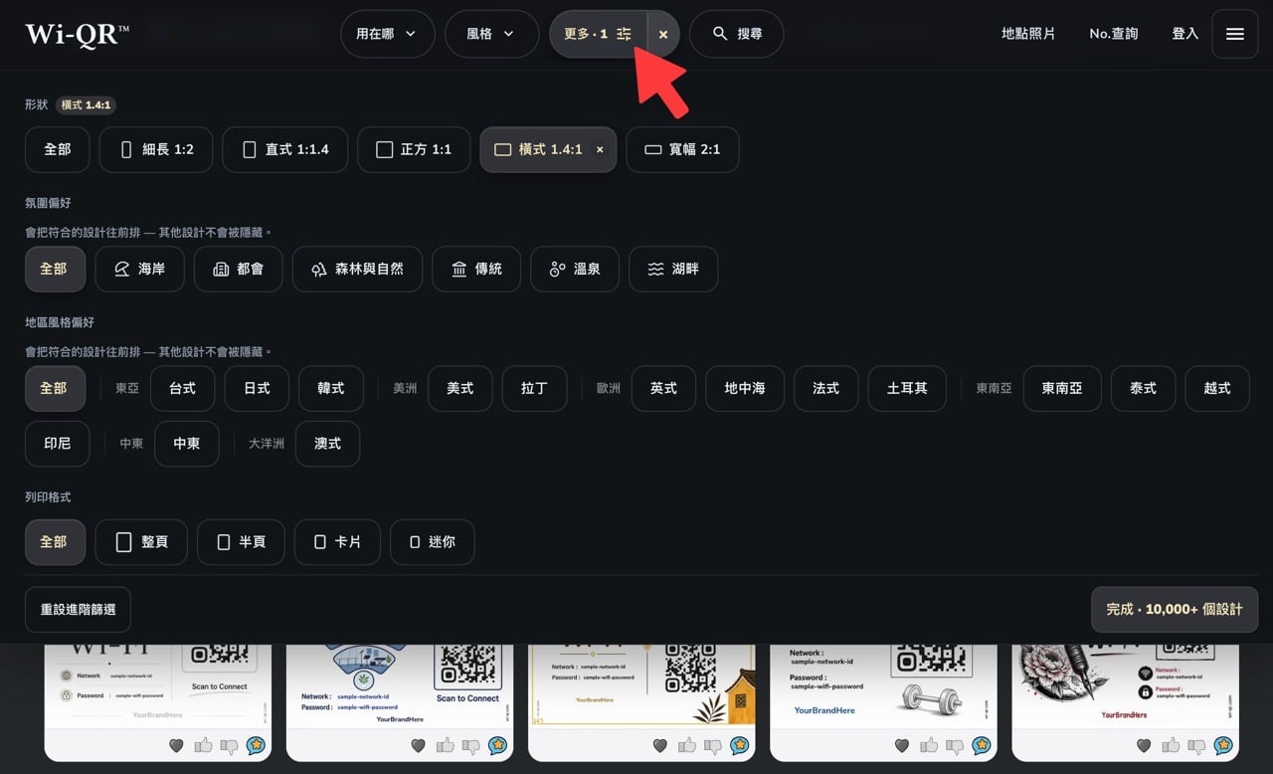Select the 細長 1:2 shape
This screenshot has height=774, width=1273.
click(x=156, y=149)
